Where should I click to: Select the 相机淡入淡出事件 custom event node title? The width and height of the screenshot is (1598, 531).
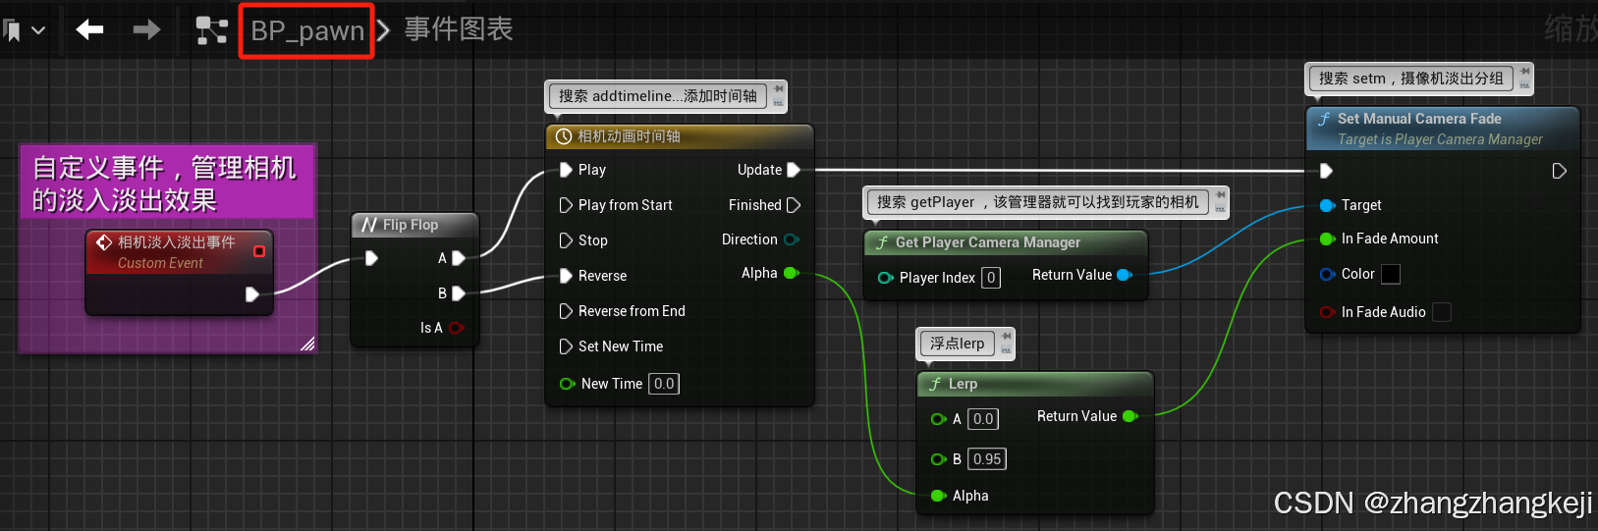(x=176, y=241)
